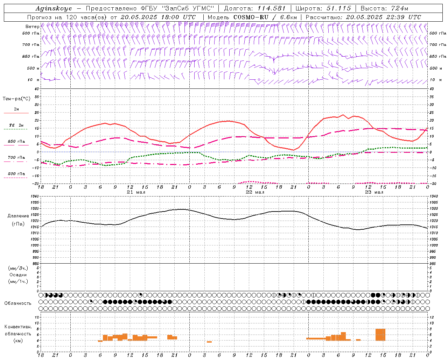Click the Td 2м legend dashed line sample
This screenshot has height=358, width=448.
click(x=15, y=129)
